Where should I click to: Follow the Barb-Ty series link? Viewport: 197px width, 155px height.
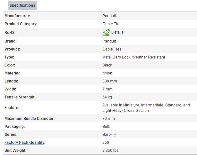[x=109, y=135]
